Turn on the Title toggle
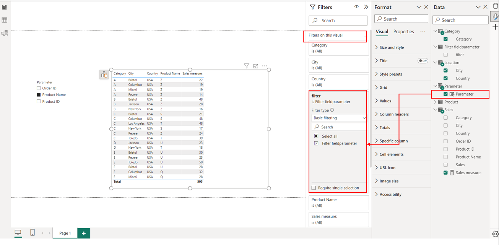 pyautogui.click(x=423, y=61)
